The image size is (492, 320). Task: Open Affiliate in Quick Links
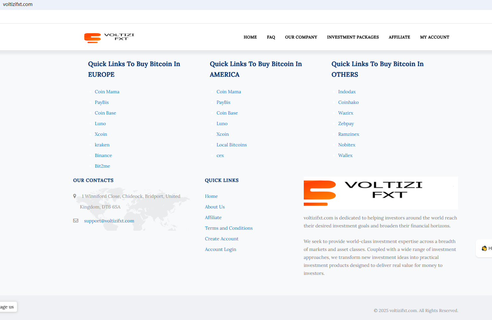(x=213, y=217)
